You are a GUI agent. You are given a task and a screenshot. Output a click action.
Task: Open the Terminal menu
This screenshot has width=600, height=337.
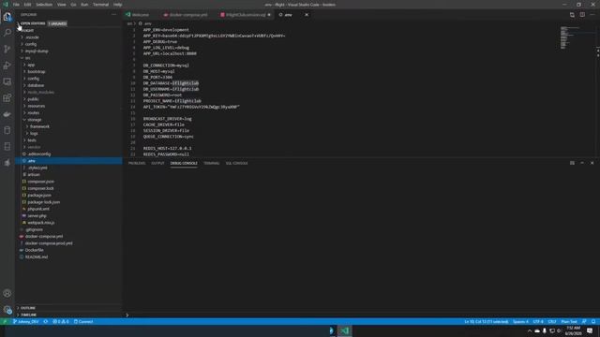(x=100, y=5)
